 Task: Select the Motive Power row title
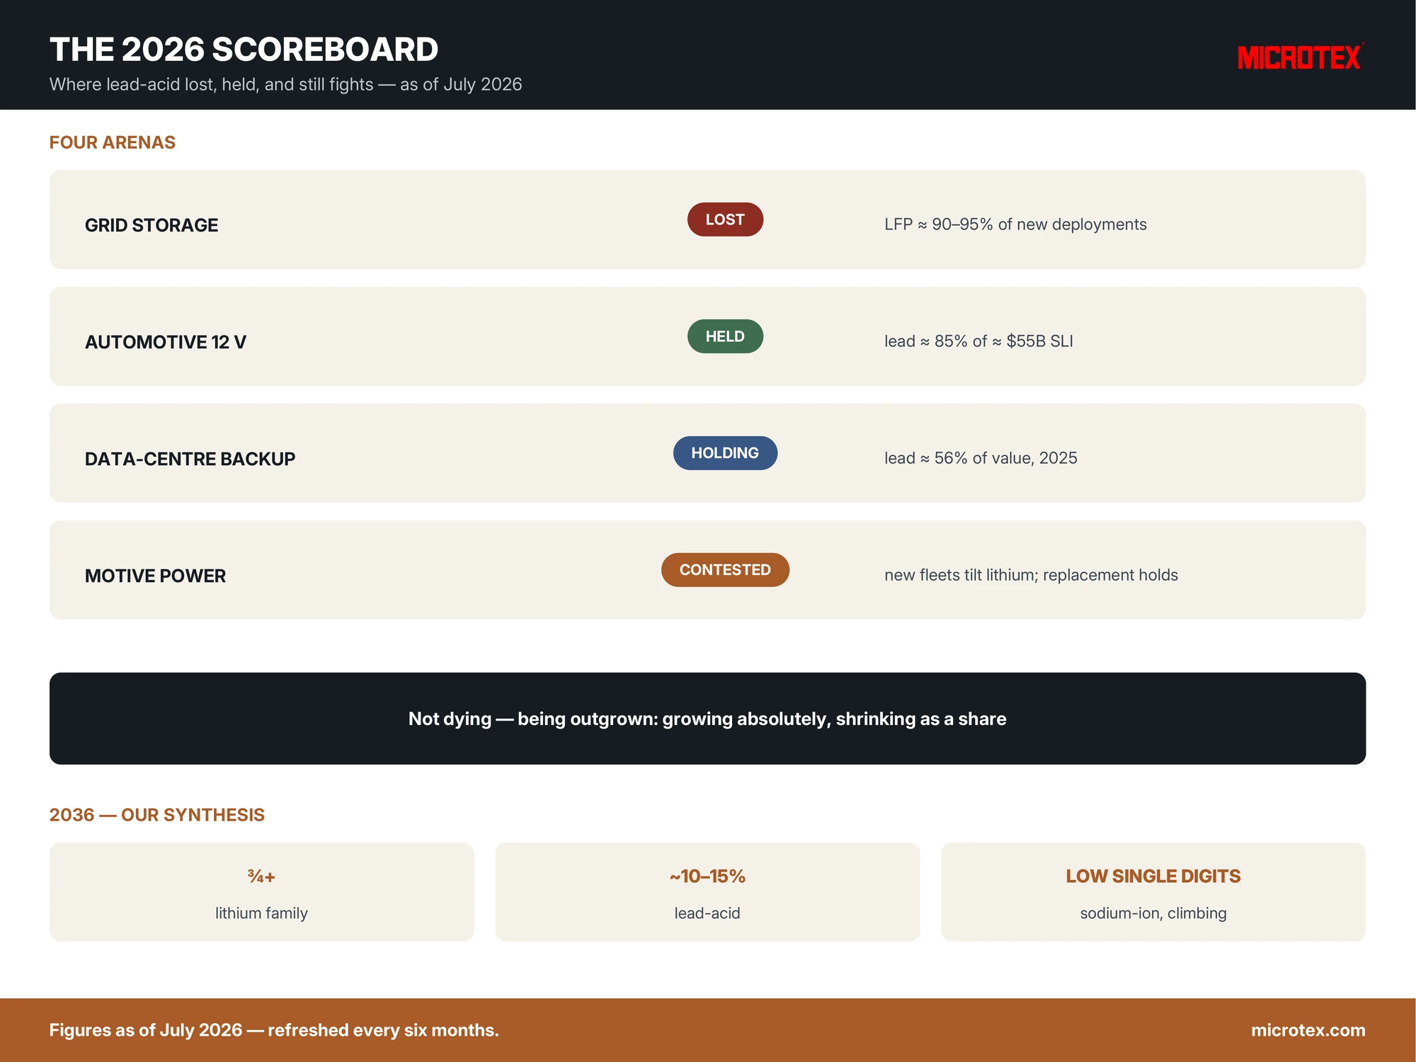(x=155, y=576)
